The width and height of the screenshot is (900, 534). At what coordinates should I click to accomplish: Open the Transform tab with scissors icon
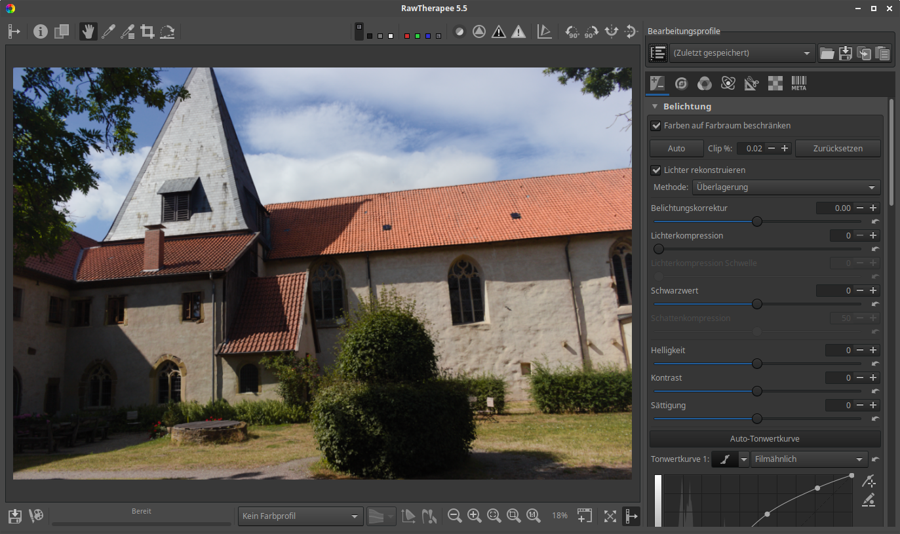(x=751, y=83)
